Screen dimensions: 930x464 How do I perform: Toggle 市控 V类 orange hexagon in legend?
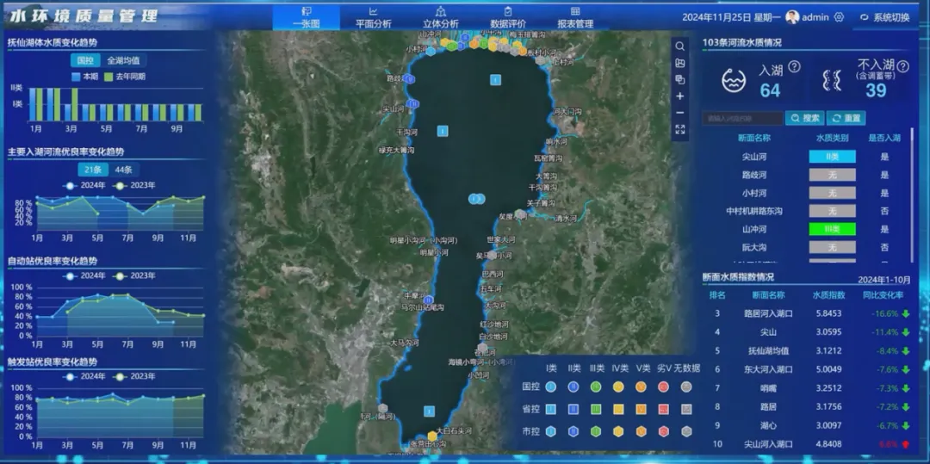point(641,431)
